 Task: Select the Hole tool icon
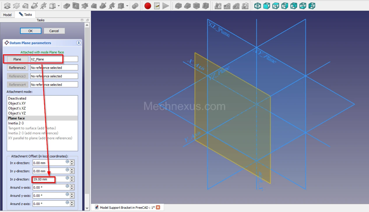76,6
